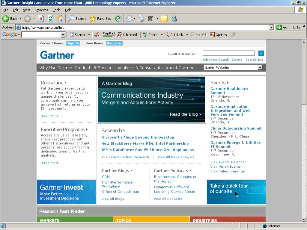Open the History toolbar icon
The width and height of the screenshot is (307, 230).
pos(118,19)
